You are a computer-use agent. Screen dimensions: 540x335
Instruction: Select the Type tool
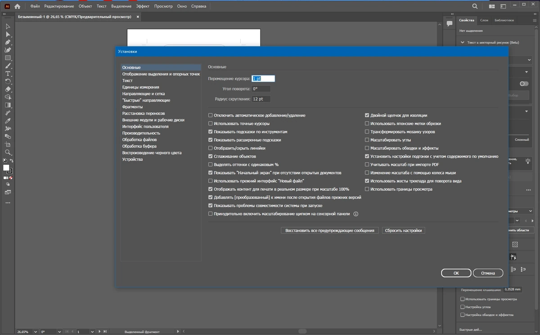click(x=8, y=74)
